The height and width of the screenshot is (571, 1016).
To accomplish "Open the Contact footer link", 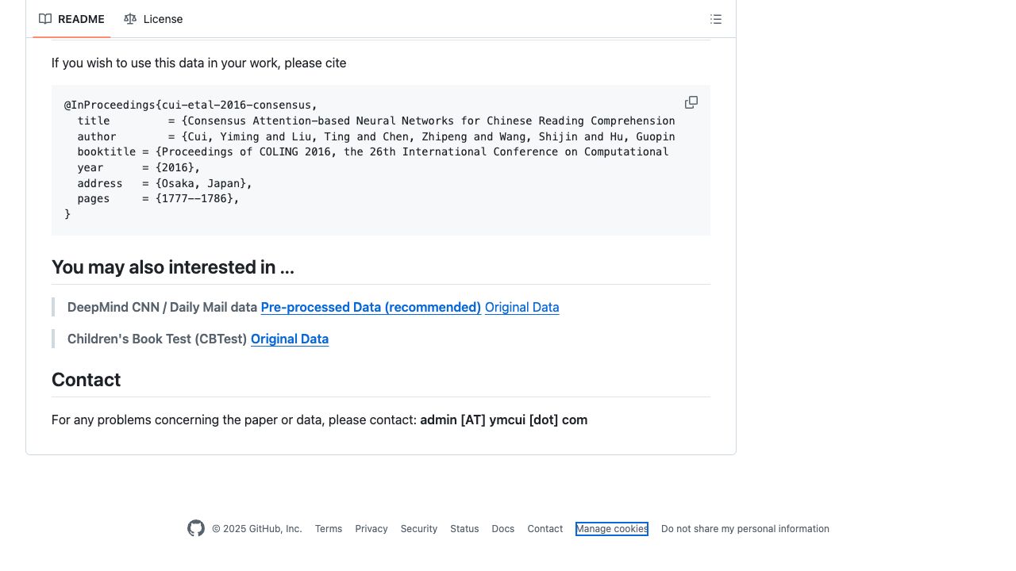I will tap(545, 529).
